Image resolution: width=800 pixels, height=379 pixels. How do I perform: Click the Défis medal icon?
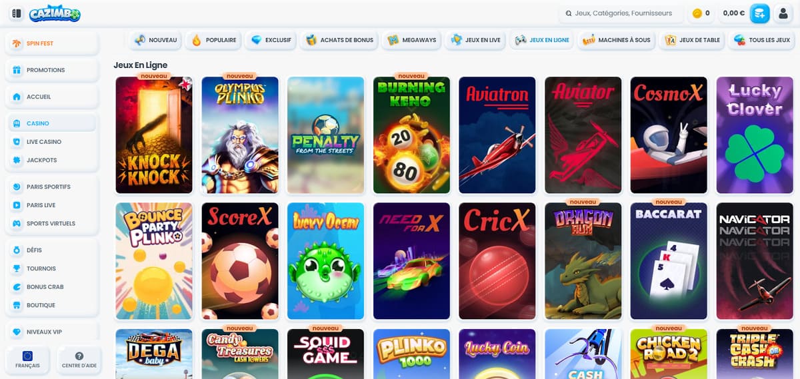tap(17, 250)
